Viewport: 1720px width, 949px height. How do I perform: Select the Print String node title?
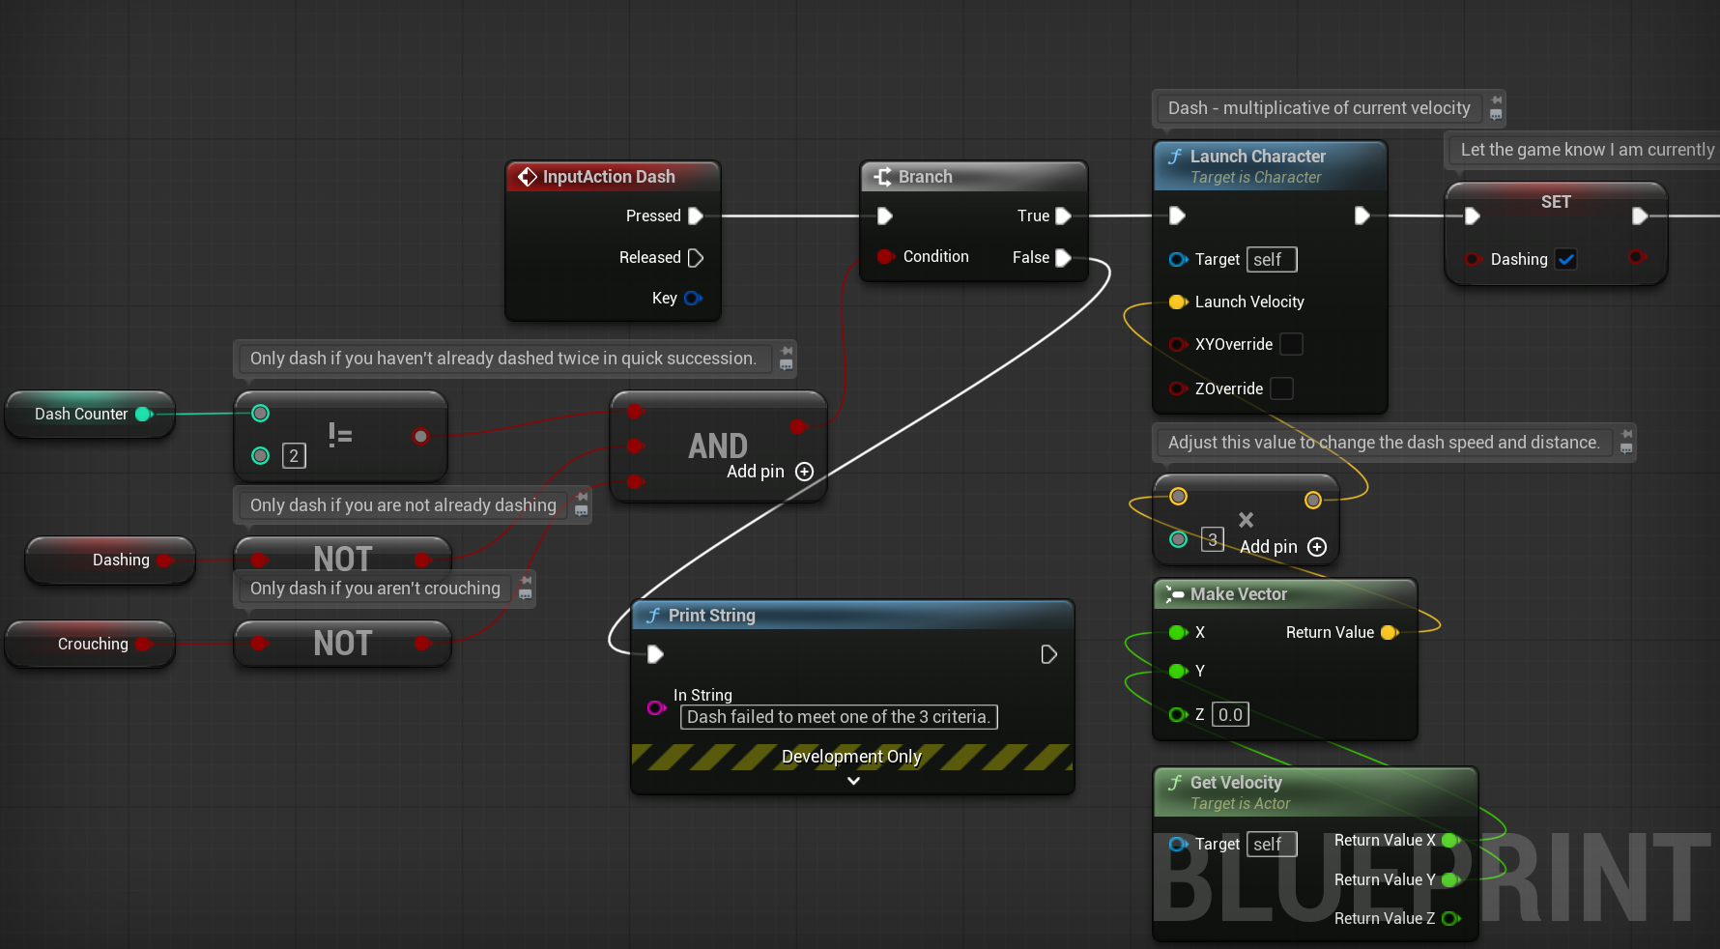tap(712, 616)
